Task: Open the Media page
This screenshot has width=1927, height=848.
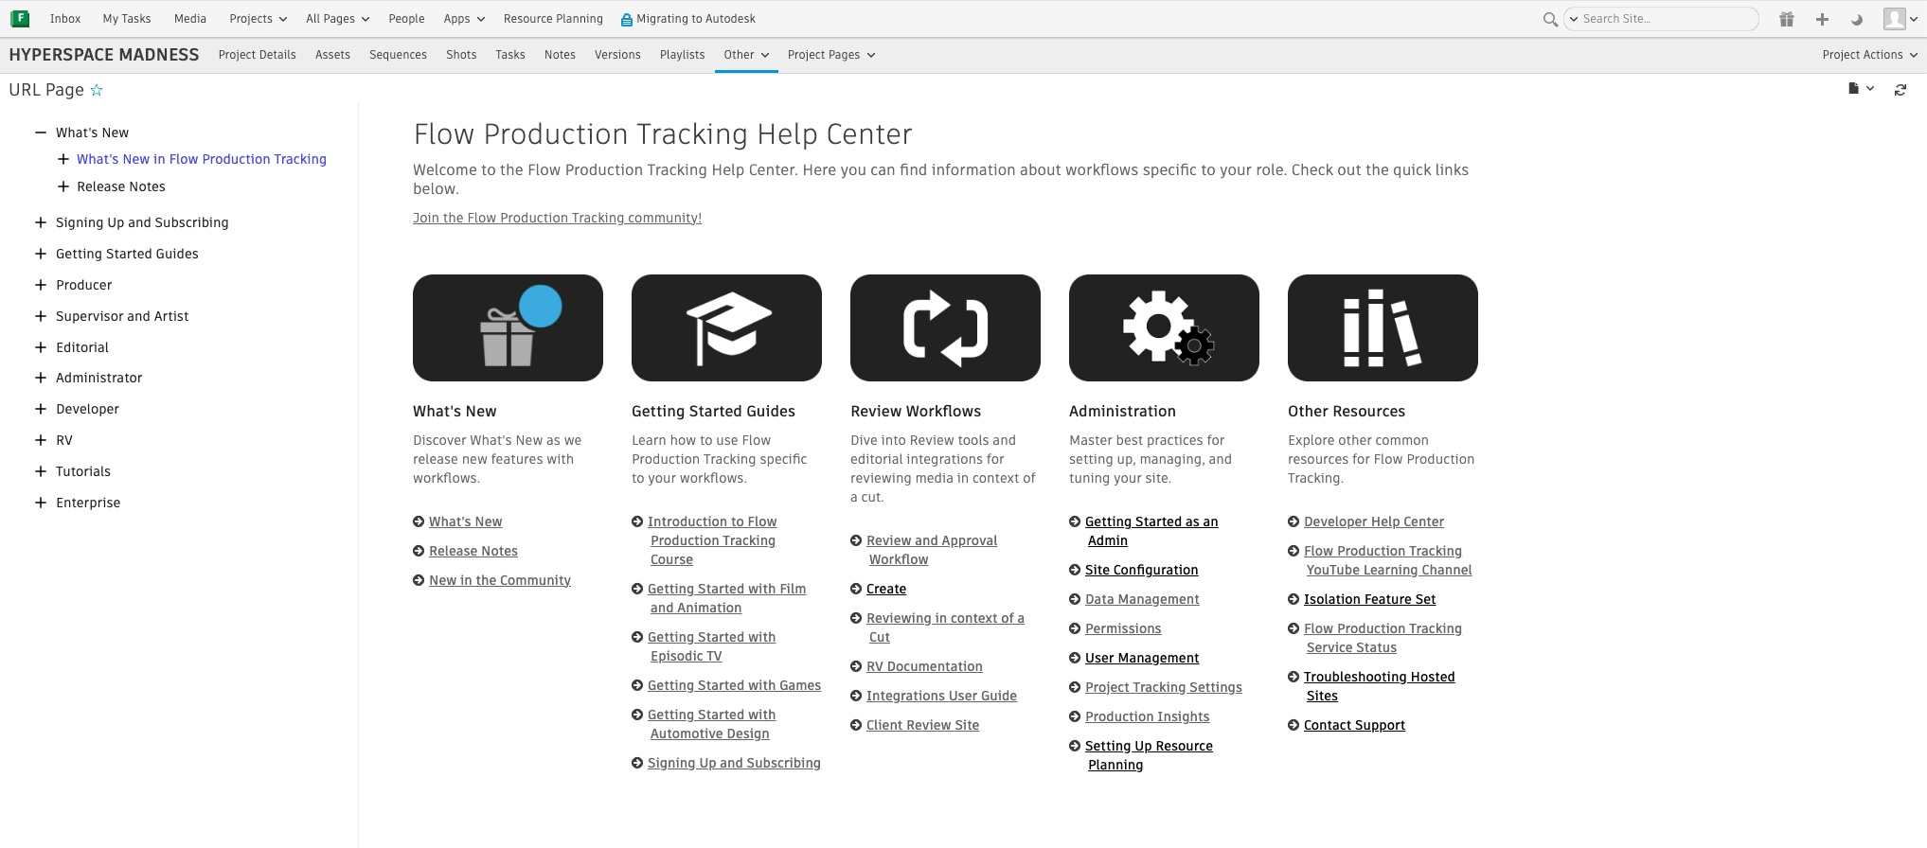Action: pos(190,19)
